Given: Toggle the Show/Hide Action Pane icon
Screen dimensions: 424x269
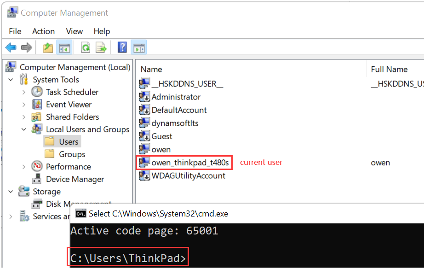Looking at the screenshot, I should (138, 47).
